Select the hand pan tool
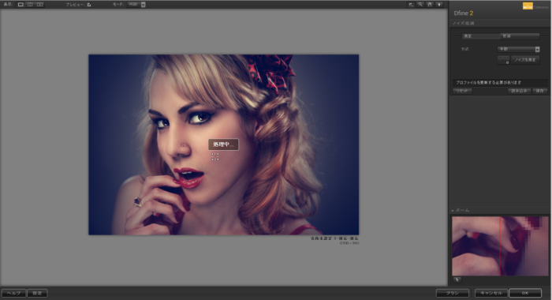This screenshot has height=300, width=552. pyautogui.click(x=430, y=5)
